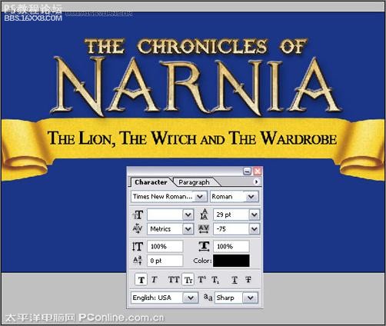Apply Subscript text style
This screenshot has width=386, height=326.
215,280
